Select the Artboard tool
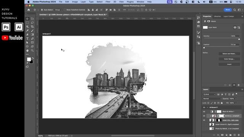Viewport: 244px width, 137px height. 32,19
